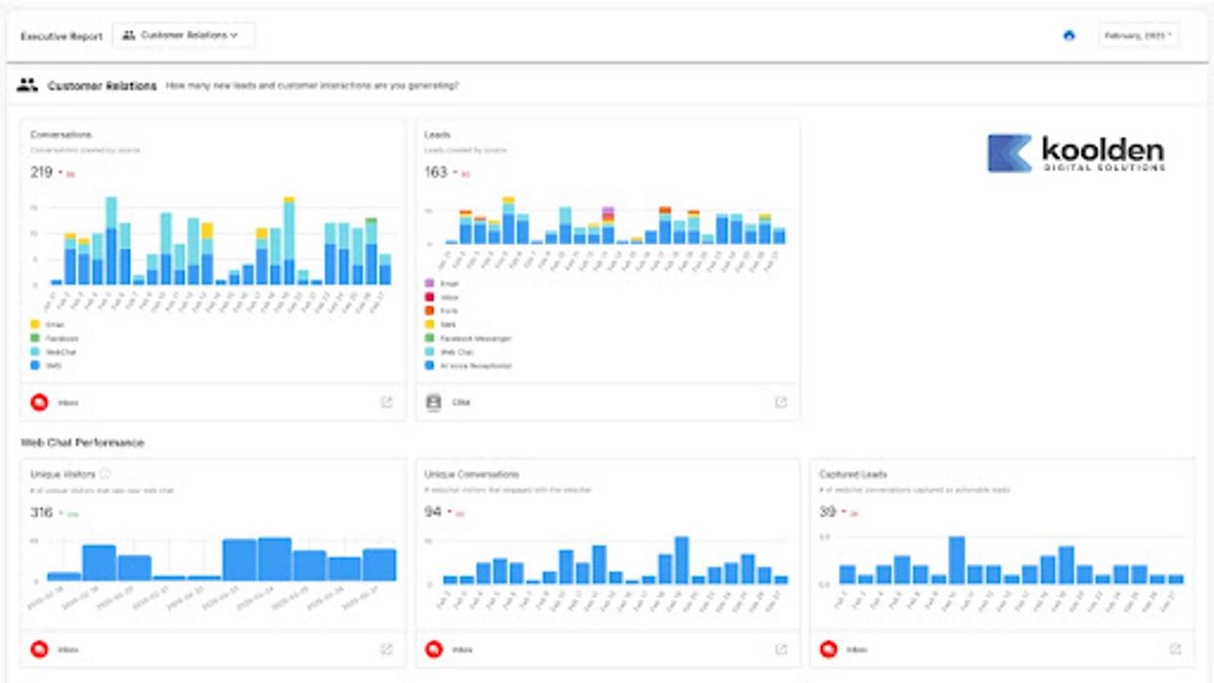Screen dimensions: 1214x683
Task: Select the Customer Relations section heading
Action: pos(101,86)
